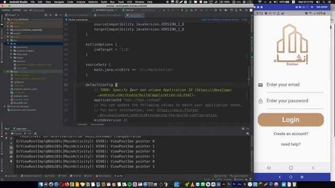Screen dimensions: 335x188
Task: Click the Event Log button in status bar
Action: (220, 176)
